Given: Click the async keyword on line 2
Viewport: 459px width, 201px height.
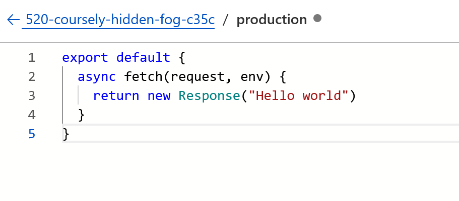Looking at the screenshot, I should [x=97, y=77].
